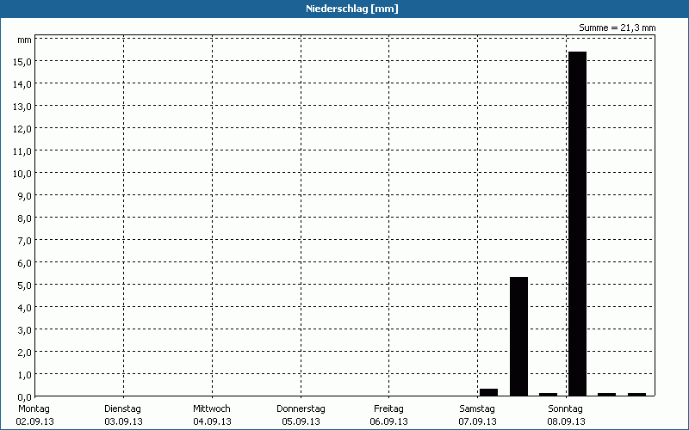
Task: Click the 07.09.13 date label
Action: [478, 422]
